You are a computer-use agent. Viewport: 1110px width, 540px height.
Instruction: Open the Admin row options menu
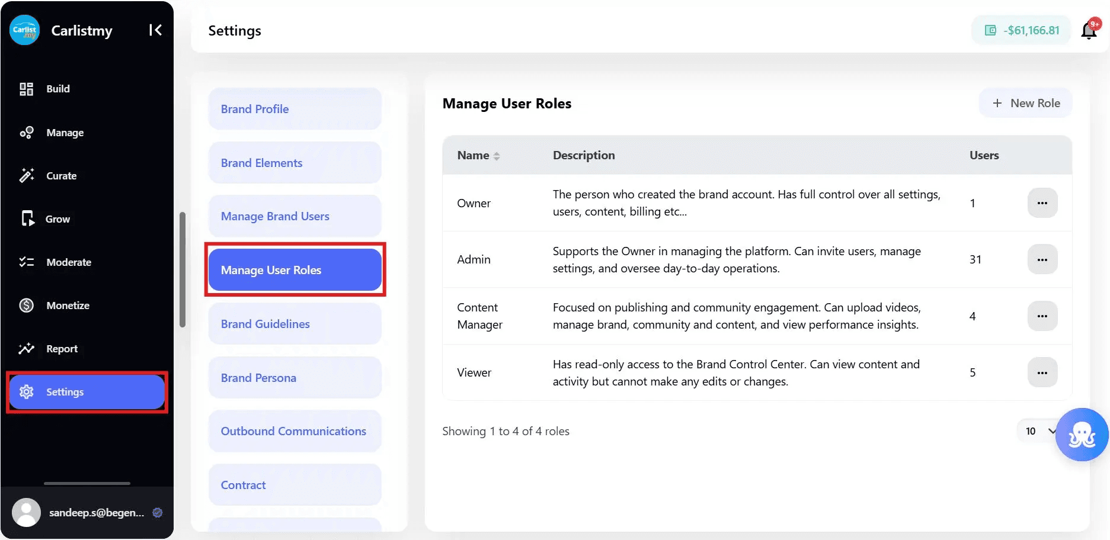pos(1042,259)
